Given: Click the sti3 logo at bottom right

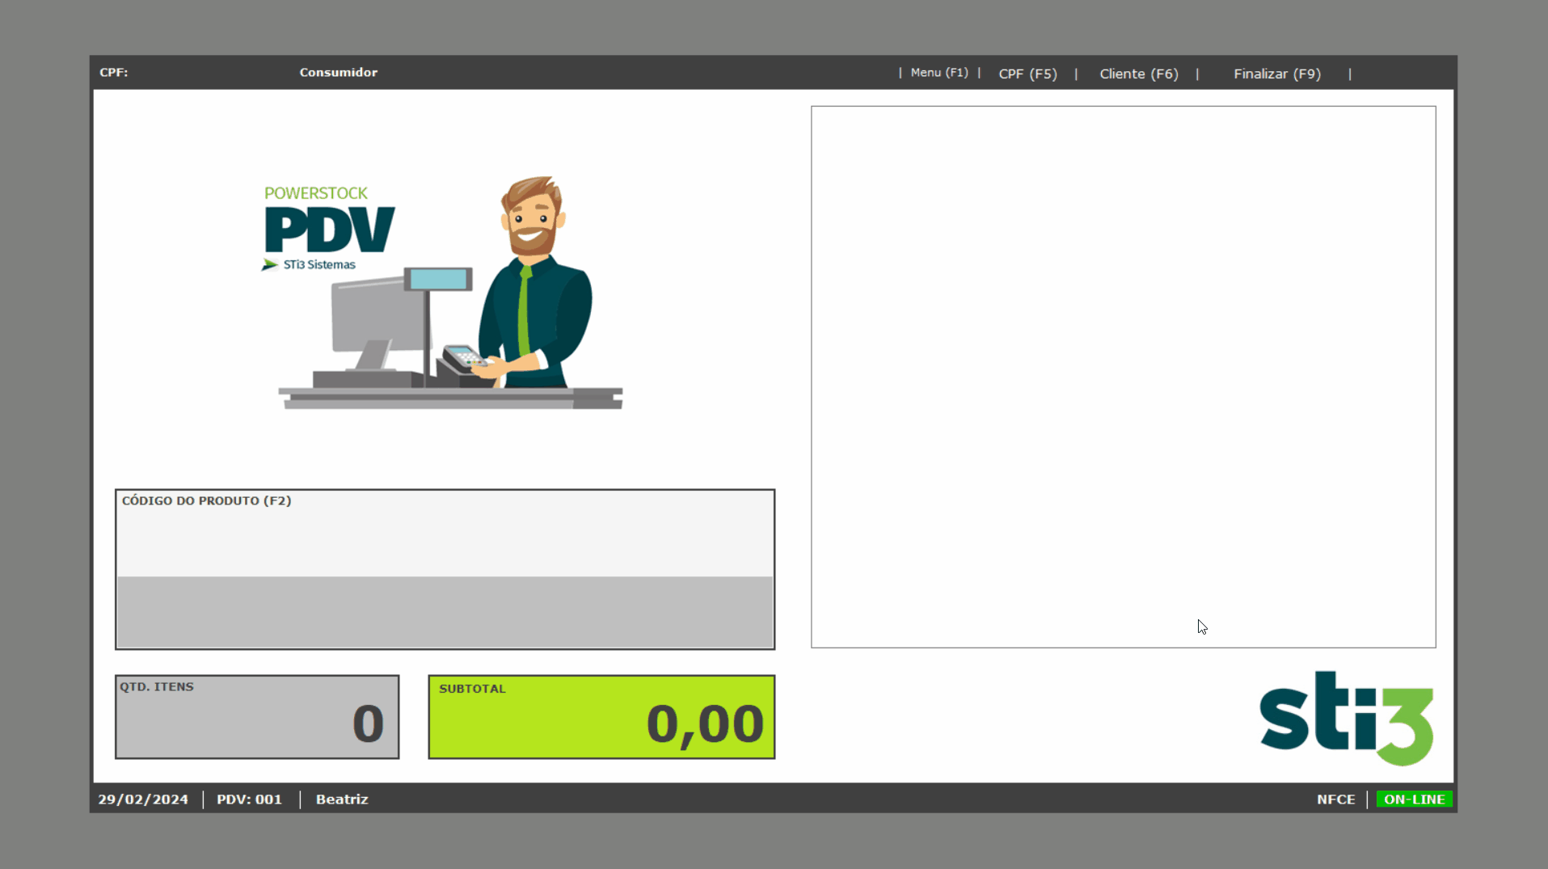Looking at the screenshot, I should [1346, 718].
